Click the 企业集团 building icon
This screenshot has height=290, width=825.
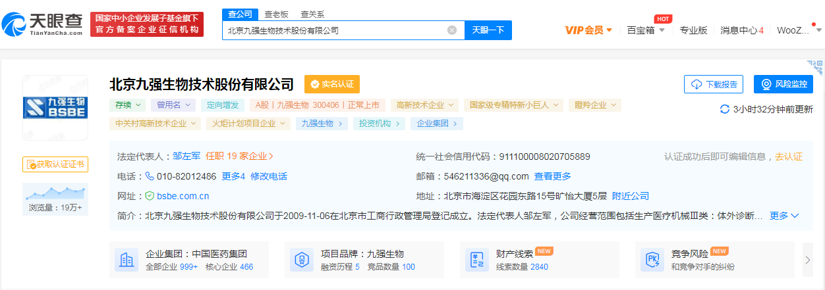pyautogui.click(x=127, y=260)
